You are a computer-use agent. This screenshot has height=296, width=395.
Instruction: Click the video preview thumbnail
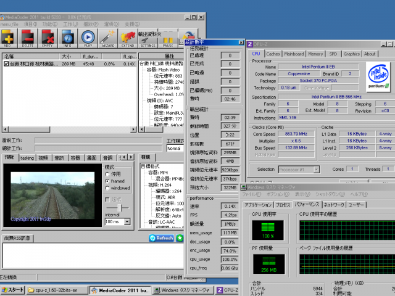coord(52,195)
